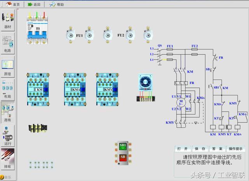
Task: Click the KT coil label in schematic
Action: point(229,134)
